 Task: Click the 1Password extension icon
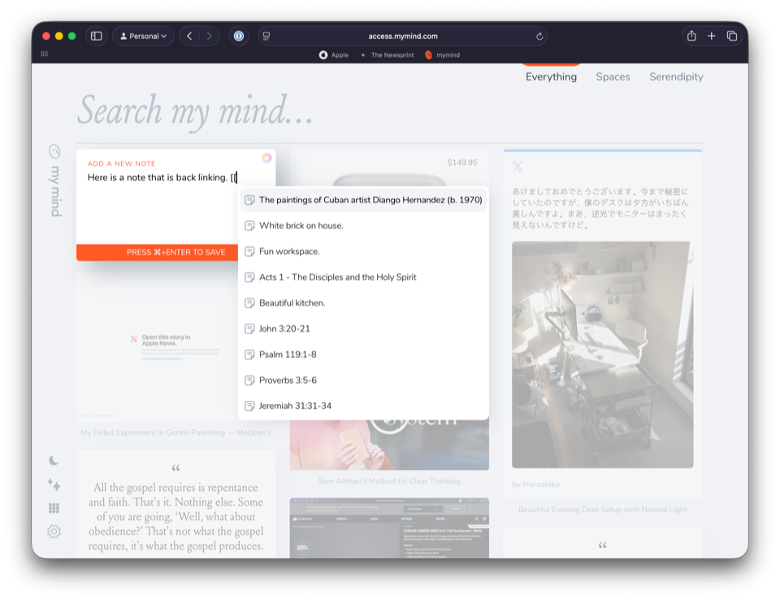pyautogui.click(x=239, y=36)
